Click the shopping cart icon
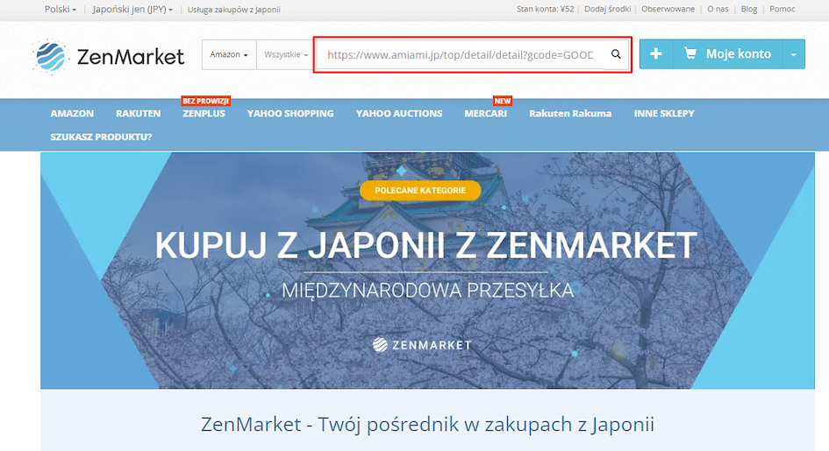Viewport: 829px width, 451px height. pos(690,53)
